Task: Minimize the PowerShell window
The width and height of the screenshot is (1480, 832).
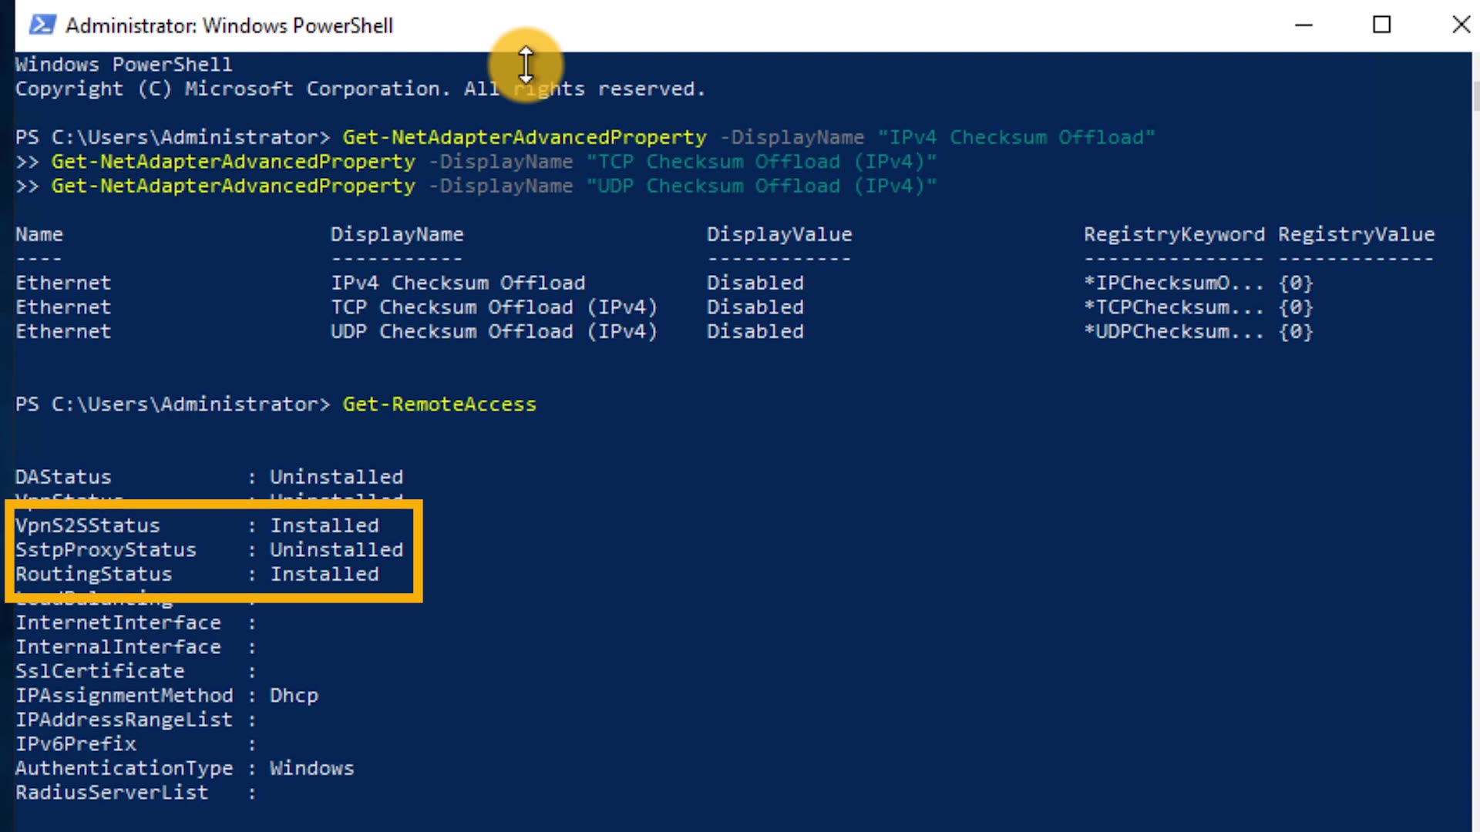Action: pos(1303,25)
